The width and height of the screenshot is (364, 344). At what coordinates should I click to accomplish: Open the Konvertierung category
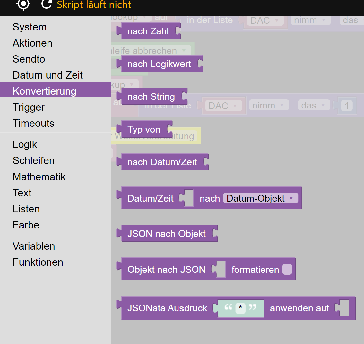pyautogui.click(x=44, y=91)
